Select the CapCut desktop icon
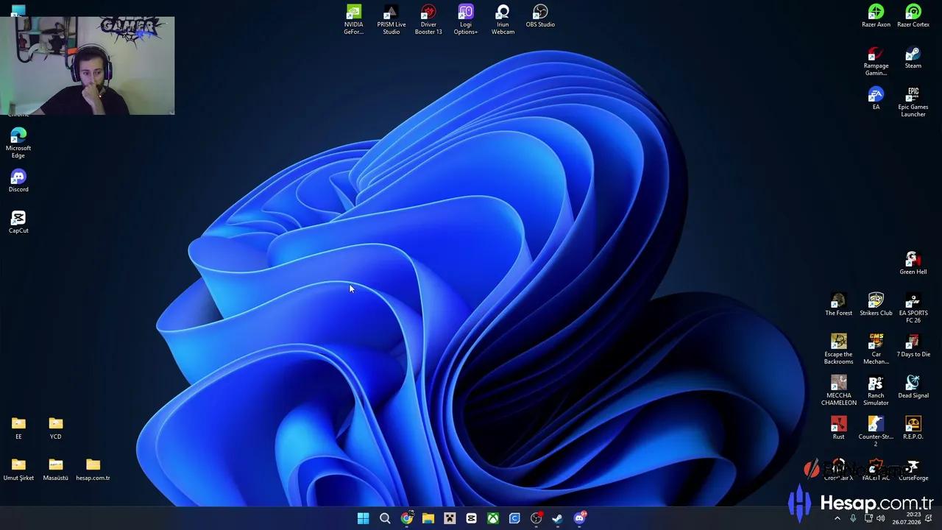Image resolution: width=942 pixels, height=530 pixels. pyautogui.click(x=18, y=222)
